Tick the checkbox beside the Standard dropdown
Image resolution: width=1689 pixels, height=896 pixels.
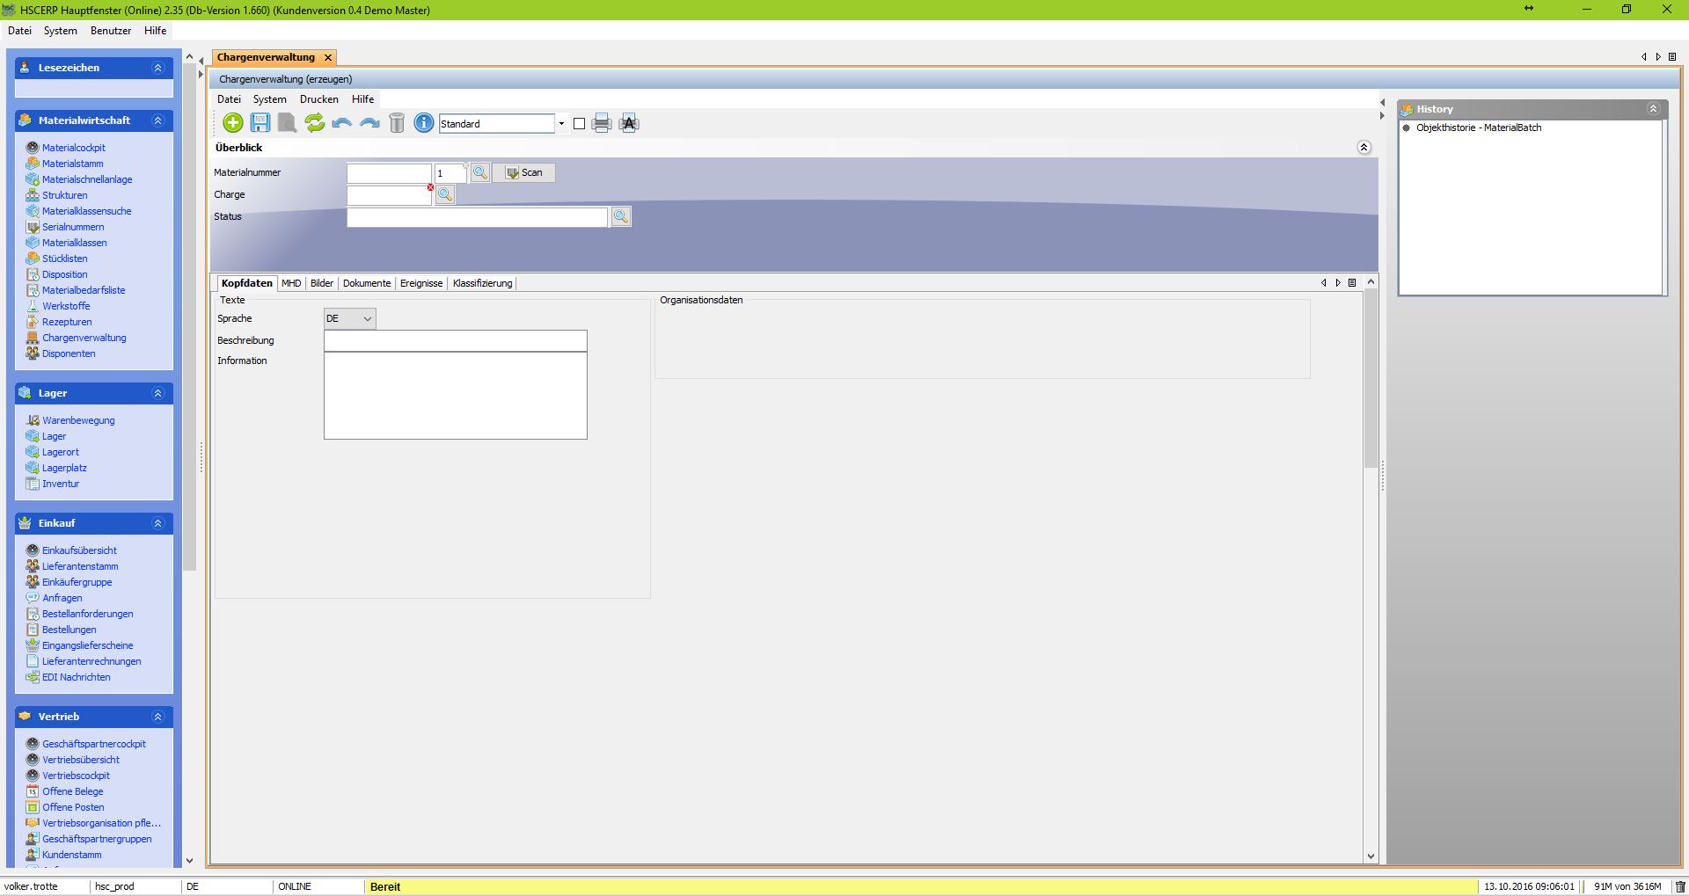coord(579,124)
